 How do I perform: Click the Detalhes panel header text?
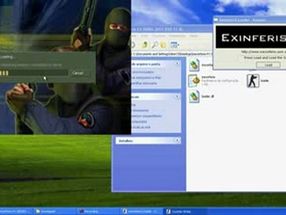[126, 141]
